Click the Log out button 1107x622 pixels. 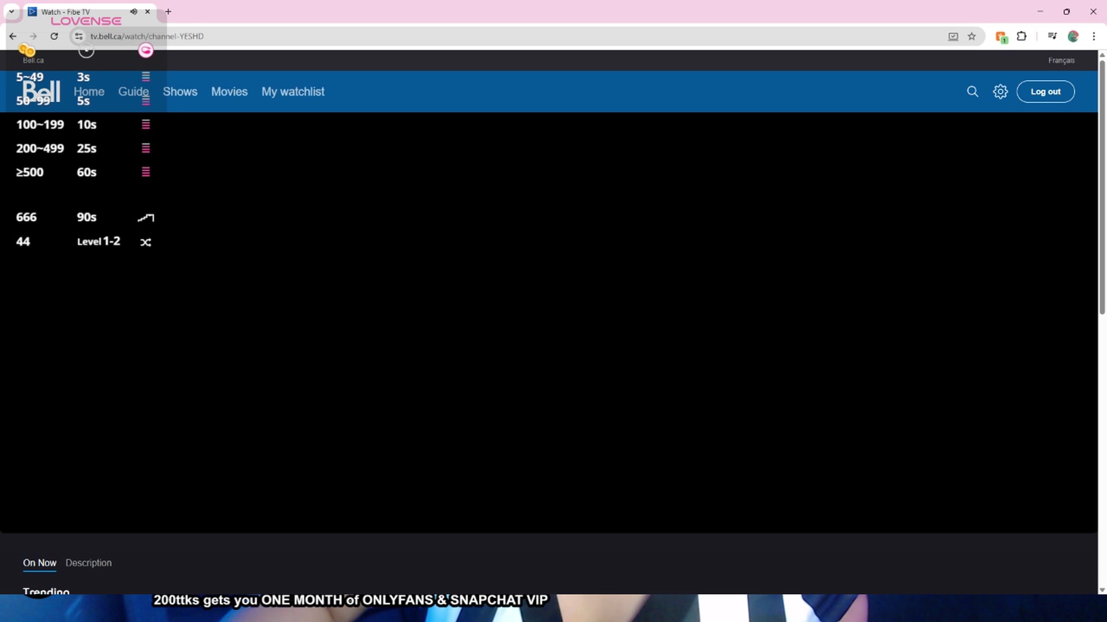pos(1045,92)
